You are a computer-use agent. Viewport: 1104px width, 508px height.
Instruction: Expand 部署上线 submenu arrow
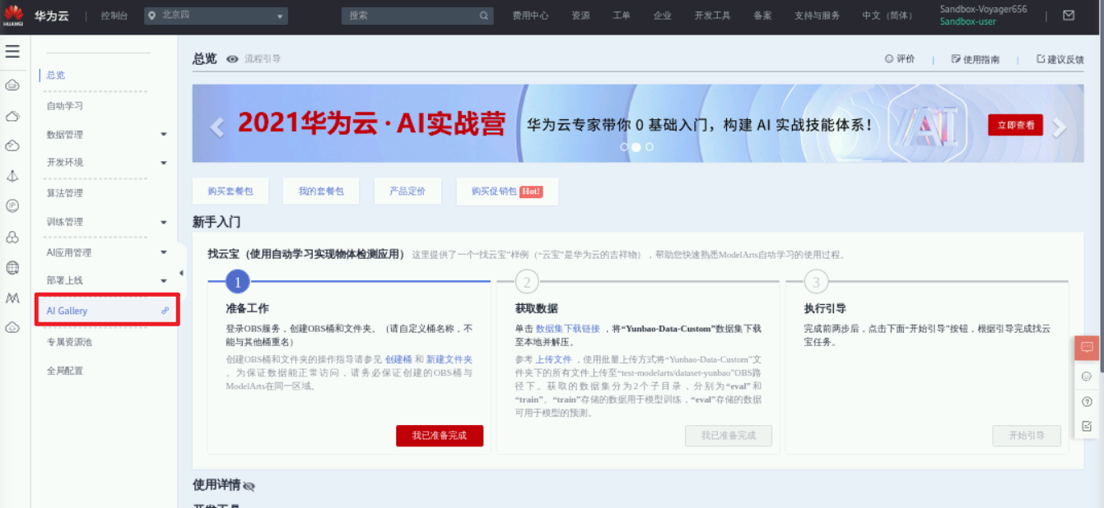click(x=164, y=281)
